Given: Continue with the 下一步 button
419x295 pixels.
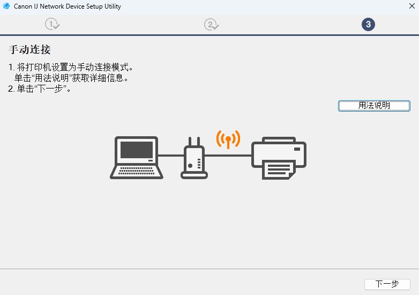Looking at the screenshot, I should click(387, 284).
